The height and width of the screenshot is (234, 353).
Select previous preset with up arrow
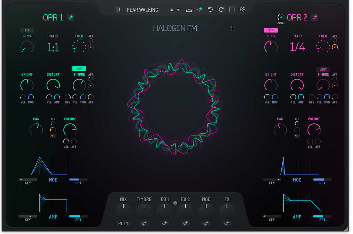[x=172, y=10]
